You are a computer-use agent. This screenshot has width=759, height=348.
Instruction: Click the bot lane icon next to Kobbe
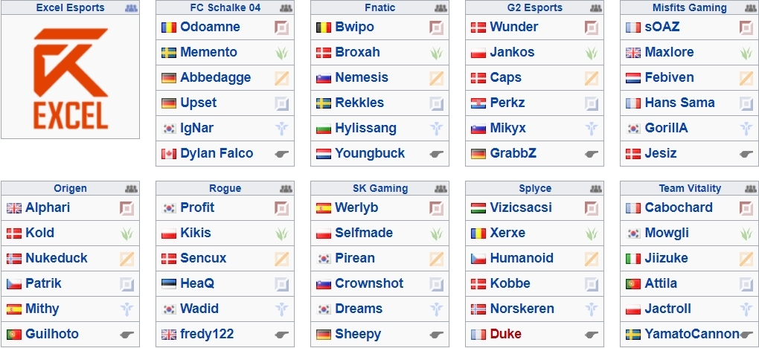[x=592, y=283]
